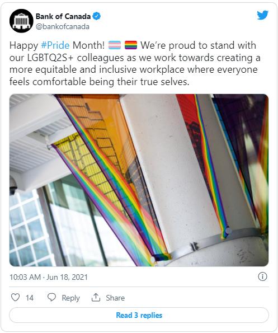Click the Reply text label
This screenshot has width=278, height=333.
click(x=70, y=298)
